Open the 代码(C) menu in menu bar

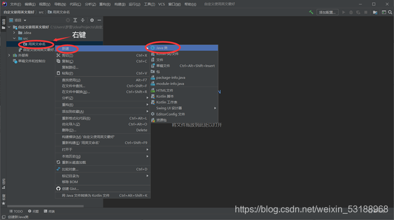(76, 5)
